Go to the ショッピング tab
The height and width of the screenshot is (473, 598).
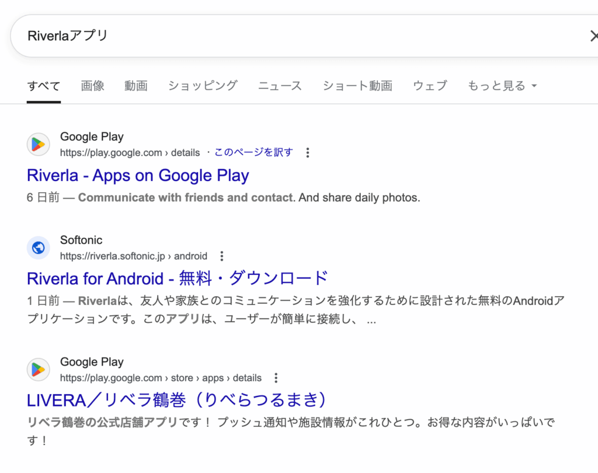click(203, 86)
